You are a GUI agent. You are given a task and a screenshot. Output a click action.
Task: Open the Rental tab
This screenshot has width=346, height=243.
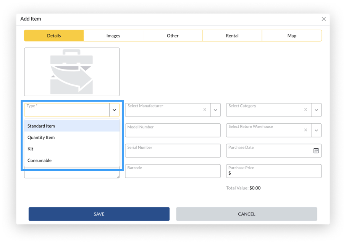click(x=232, y=36)
